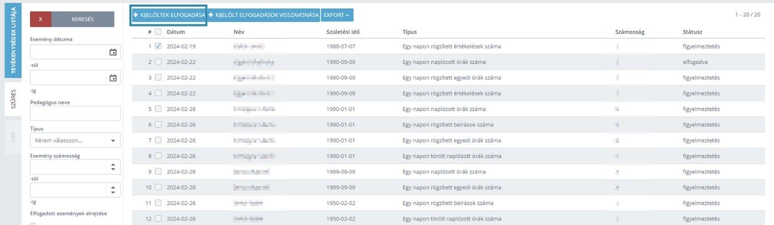
Task: Click birth date 1950-02-02 in row 11
Action: tap(341, 202)
